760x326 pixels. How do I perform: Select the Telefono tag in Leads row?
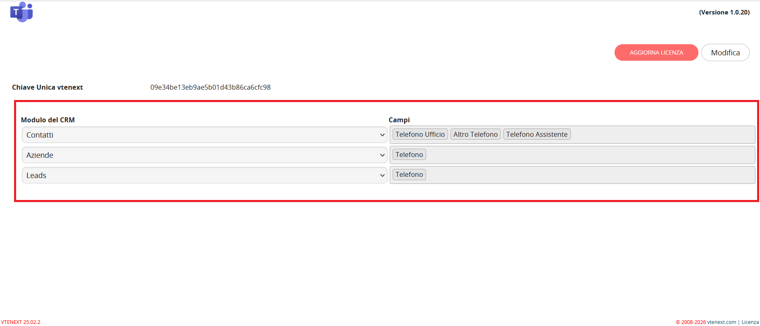409,174
